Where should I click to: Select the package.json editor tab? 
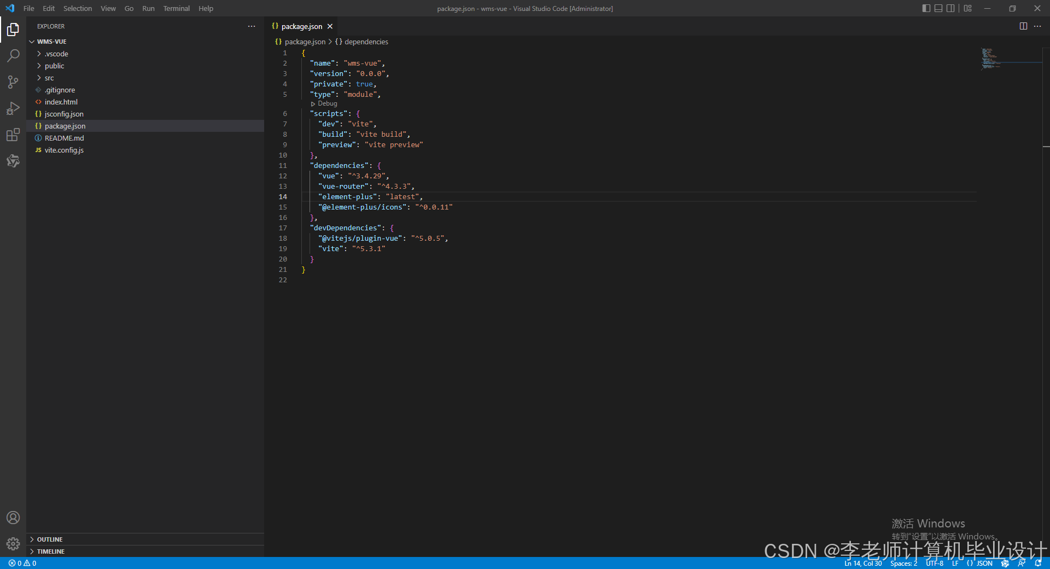(301, 26)
